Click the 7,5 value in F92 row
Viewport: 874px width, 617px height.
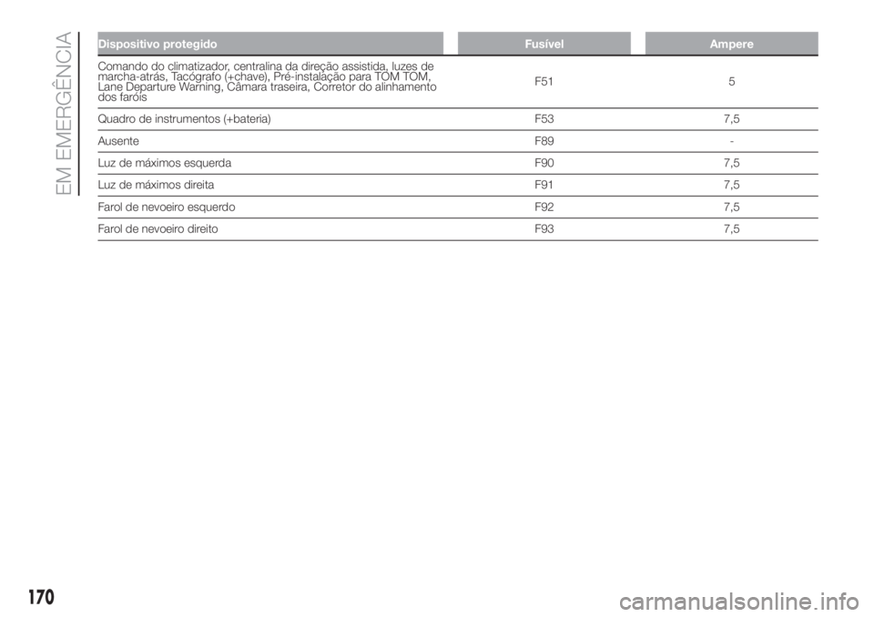[x=732, y=207]
